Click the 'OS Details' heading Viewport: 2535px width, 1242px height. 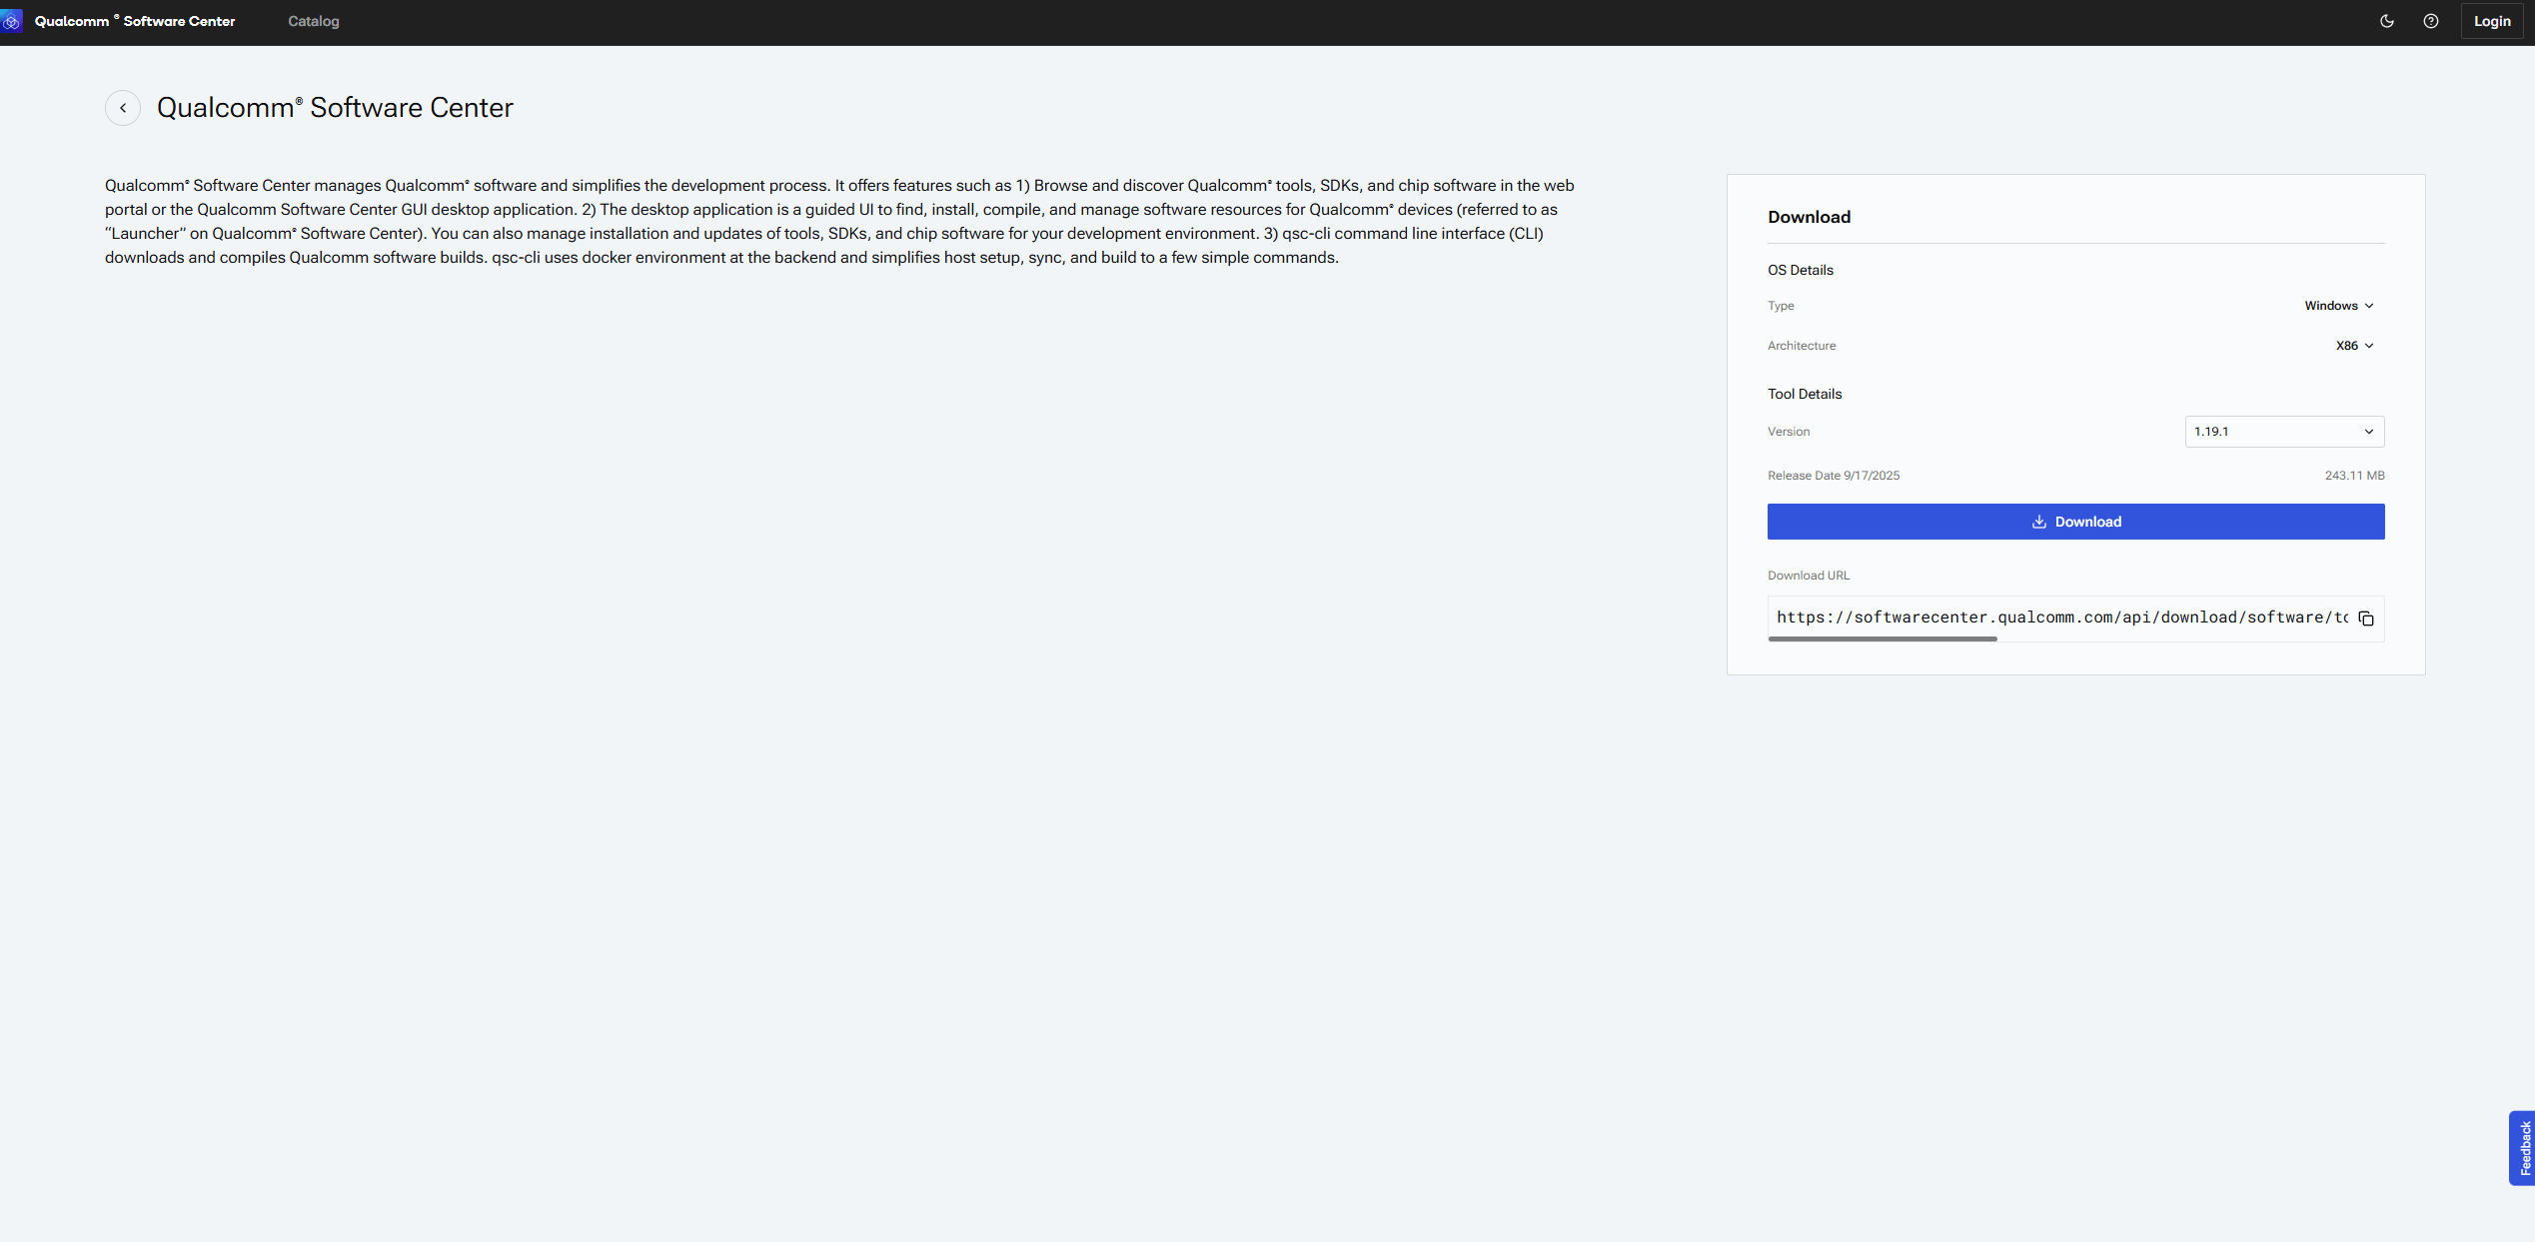click(1801, 270)
